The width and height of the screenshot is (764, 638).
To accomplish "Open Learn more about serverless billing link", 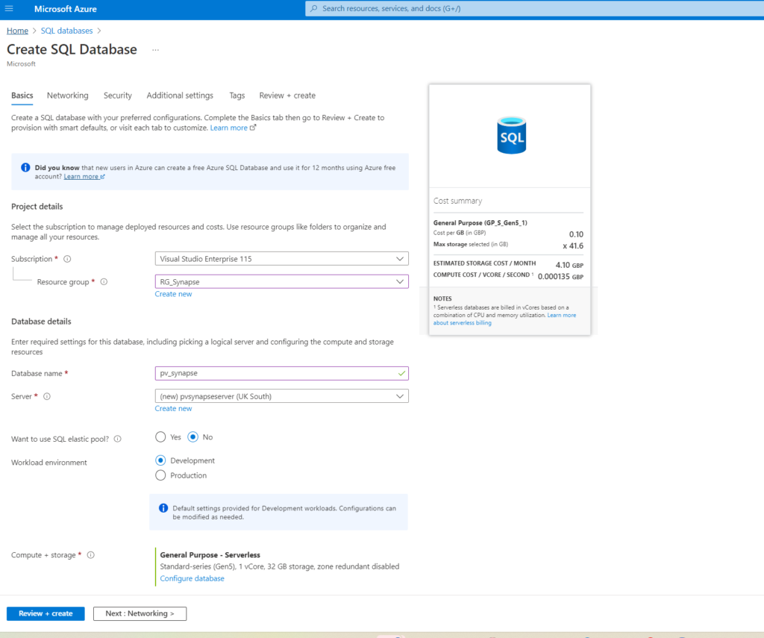I will coord(504,319).
